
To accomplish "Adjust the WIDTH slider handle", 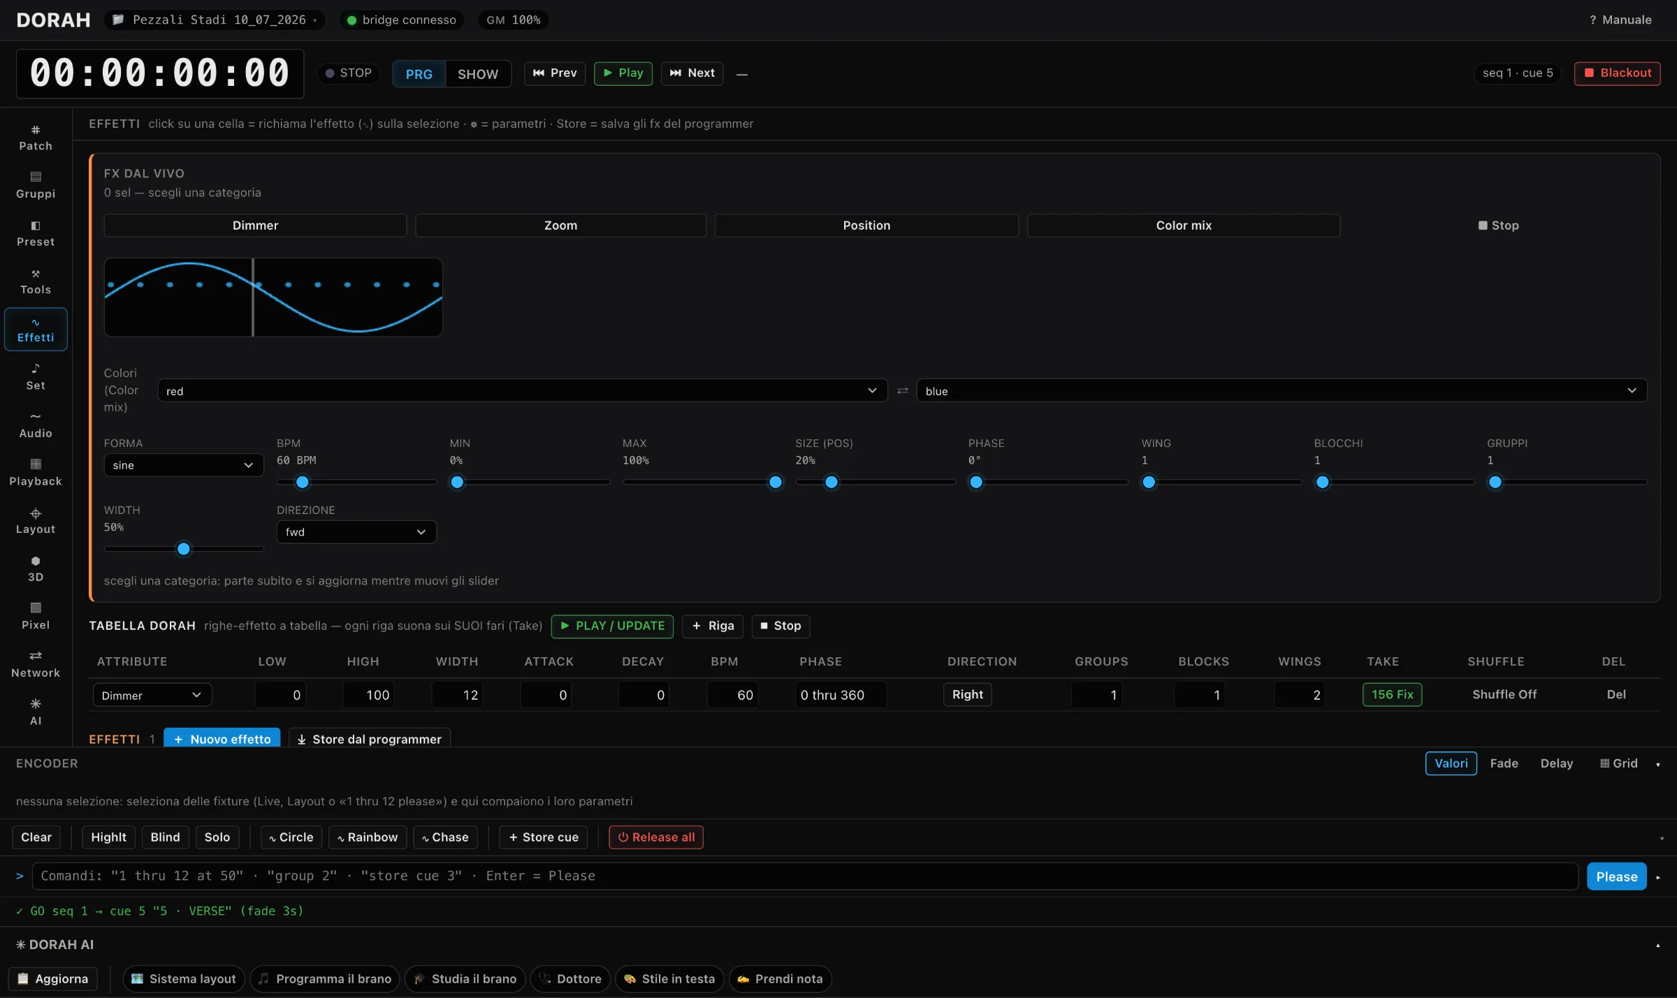I will click(183, 549).
